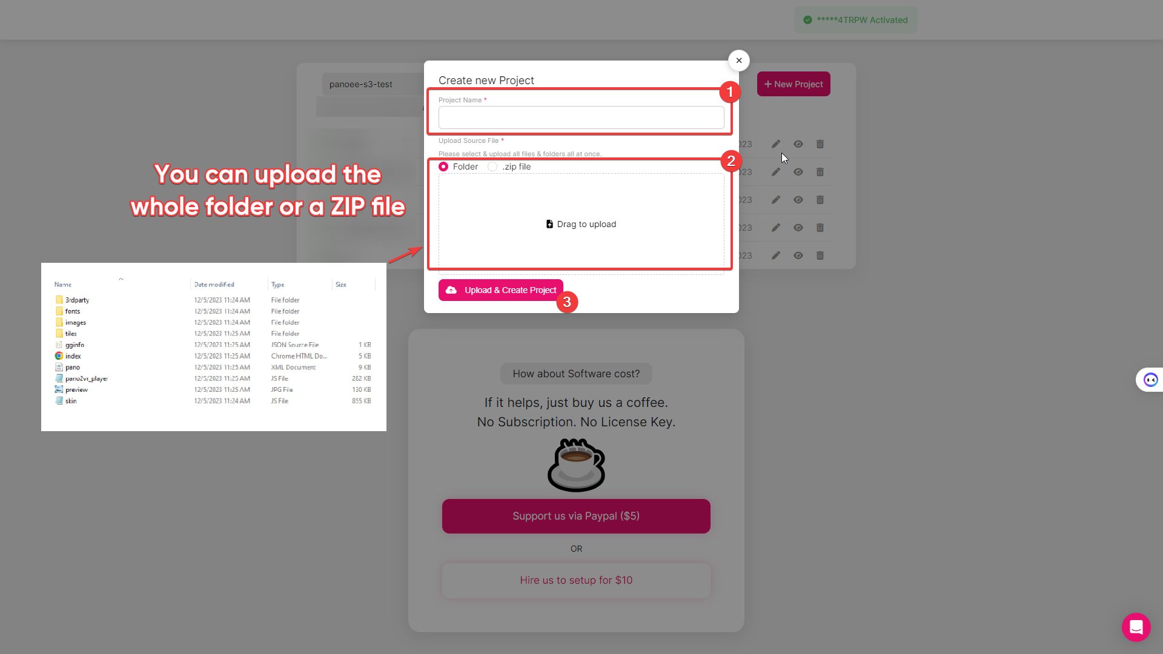Select the .zip file radio button option
The width and height of the screenshot is (1163, 654).
point(492,166)
